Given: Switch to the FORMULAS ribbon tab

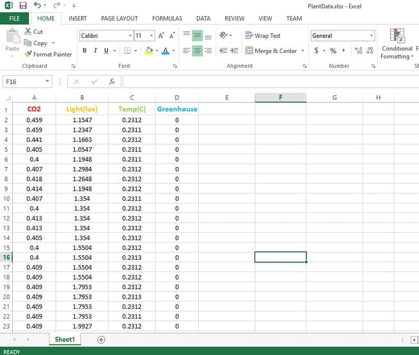Looking at the screenshot, I should [x=167, y=19].
